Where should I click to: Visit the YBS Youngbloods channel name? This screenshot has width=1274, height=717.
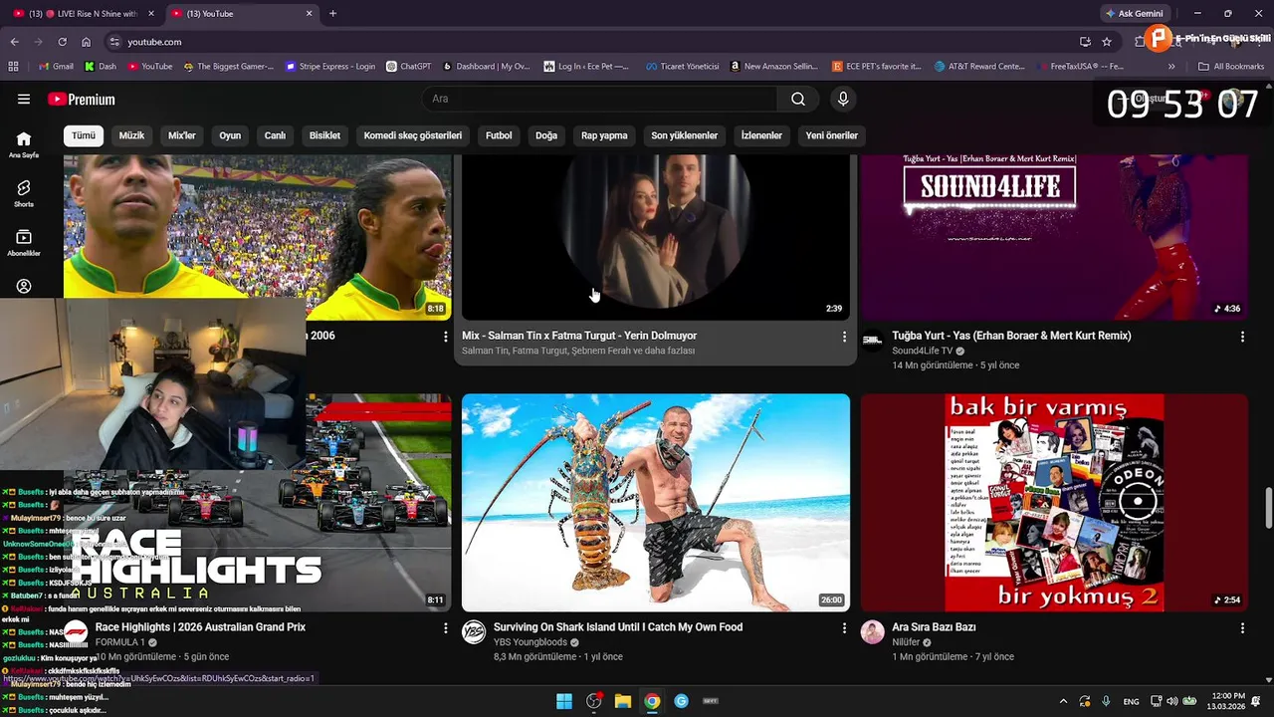531,642
